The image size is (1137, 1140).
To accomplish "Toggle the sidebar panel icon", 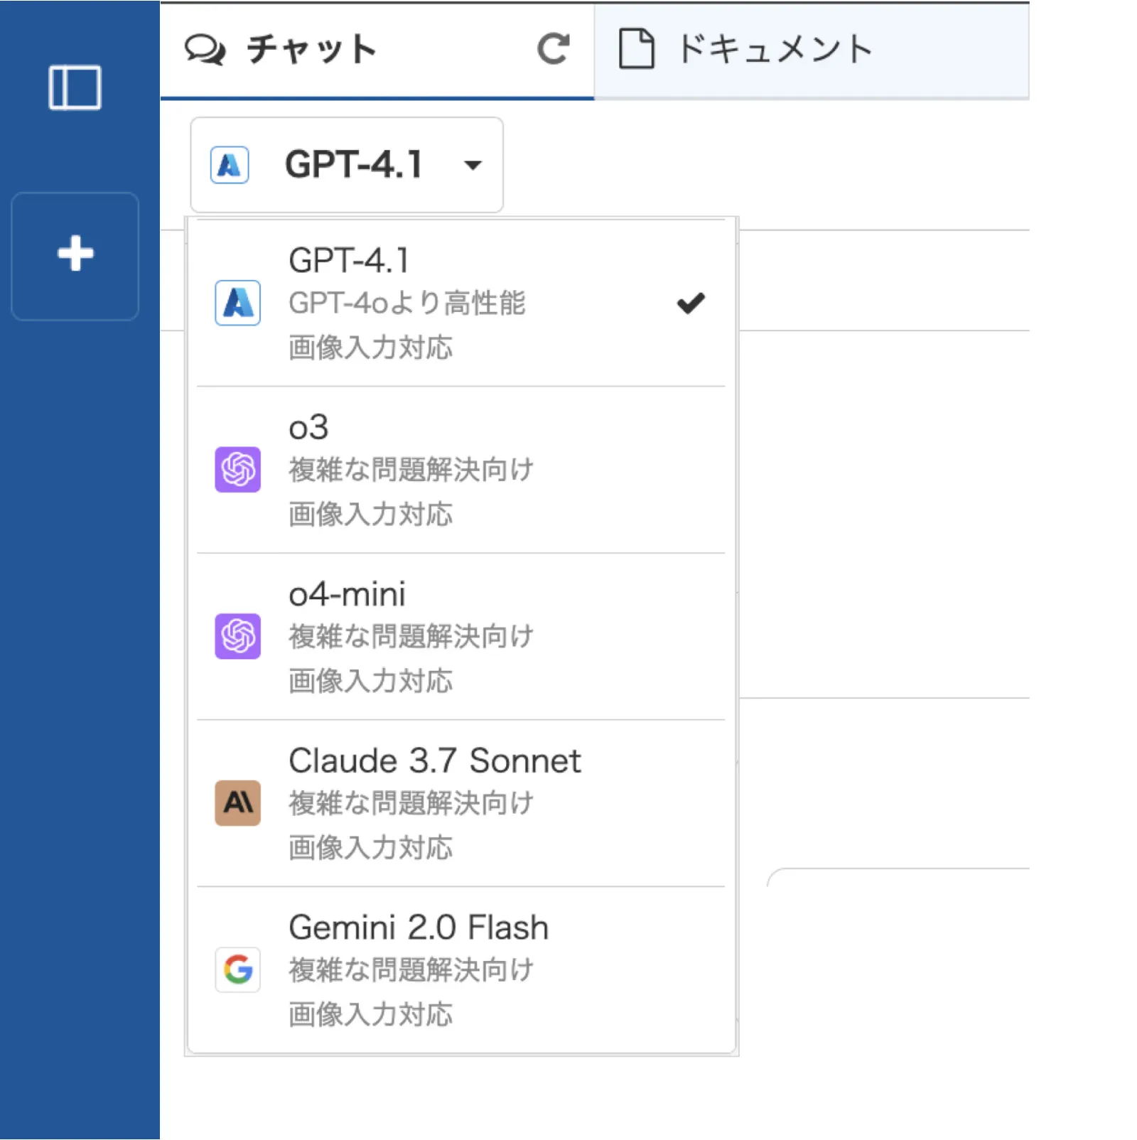I will [x=75, y=87].
